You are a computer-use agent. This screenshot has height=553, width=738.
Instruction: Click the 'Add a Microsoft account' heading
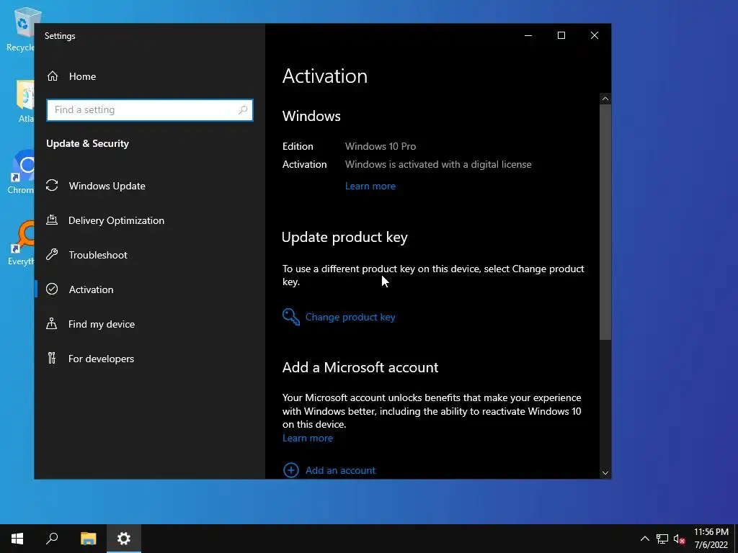[x=360, y=367]
